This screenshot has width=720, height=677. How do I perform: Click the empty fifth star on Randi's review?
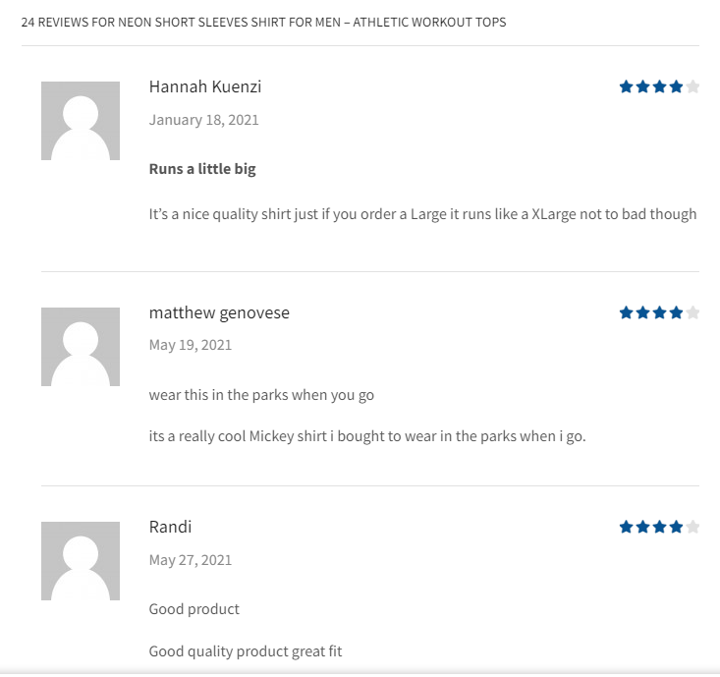tap(692, 527)
